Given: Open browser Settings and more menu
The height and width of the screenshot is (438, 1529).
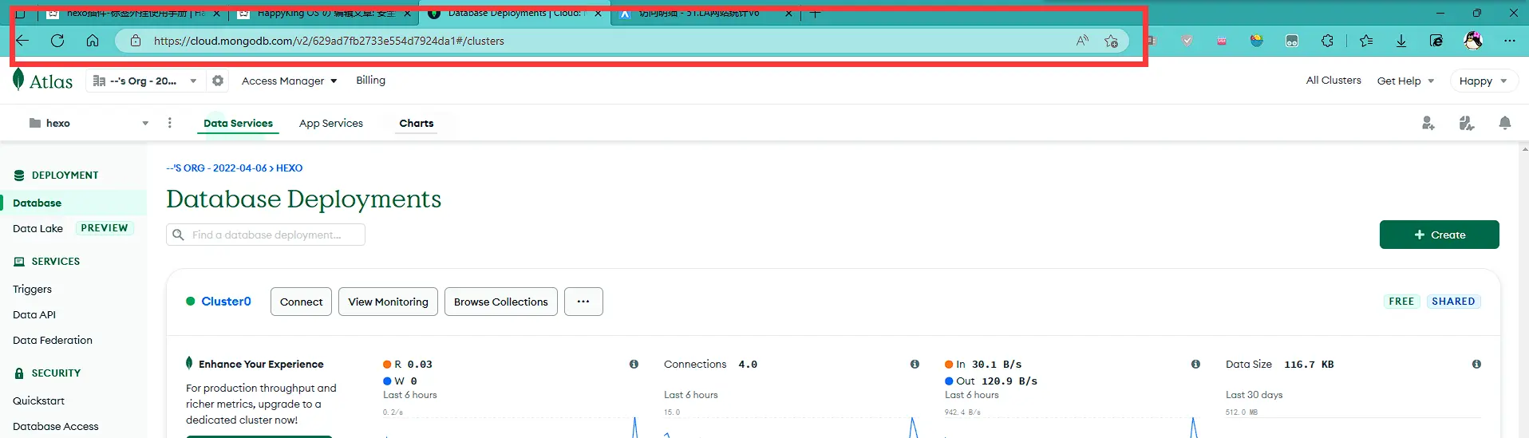Looking at the screenshot, I should point(1510,41).
